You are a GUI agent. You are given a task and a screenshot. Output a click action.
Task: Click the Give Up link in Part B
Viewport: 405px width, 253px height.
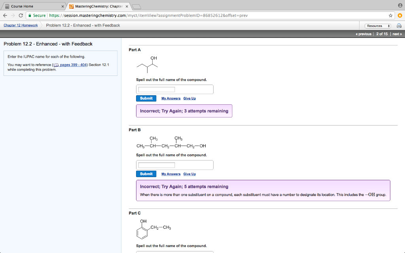[189, 174]
